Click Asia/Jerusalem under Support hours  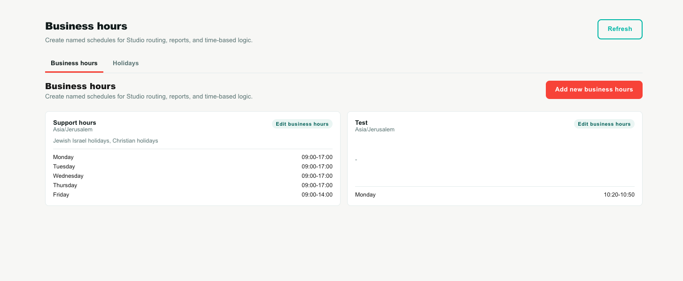pyautogui.click(x=73, y=129)
